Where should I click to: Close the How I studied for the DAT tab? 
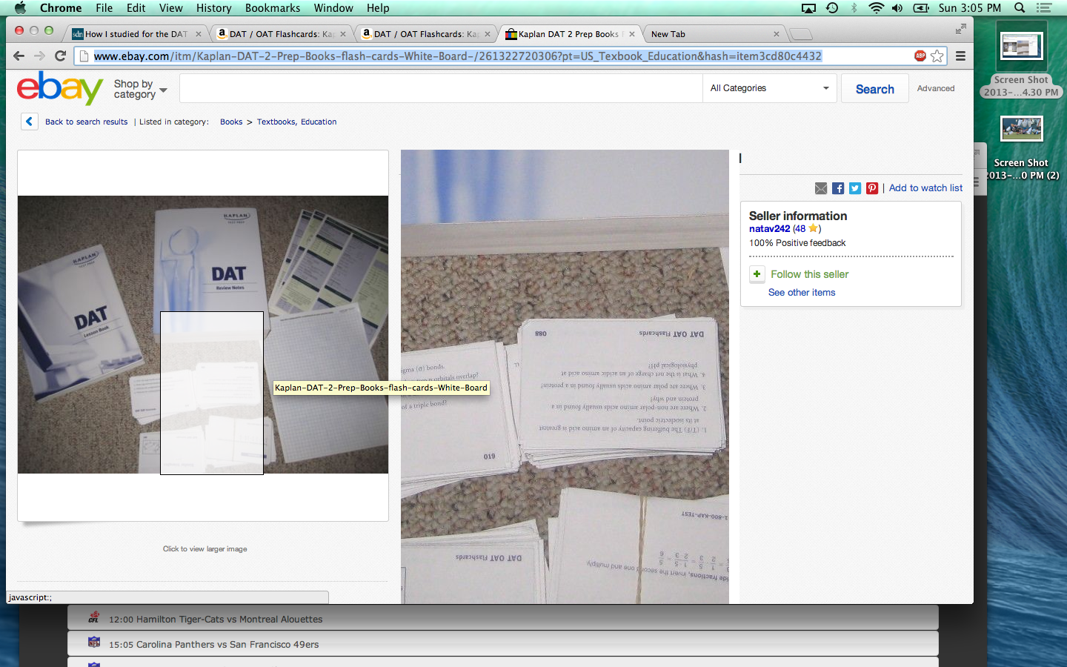tap(199, 34)
